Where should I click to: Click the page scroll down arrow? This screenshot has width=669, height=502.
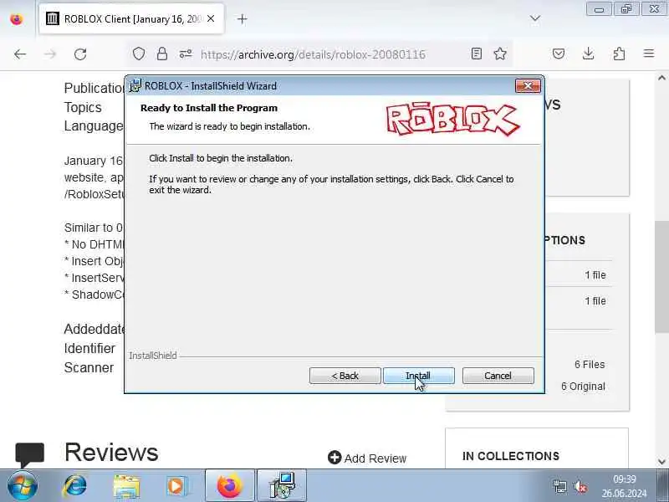point(661,462)
